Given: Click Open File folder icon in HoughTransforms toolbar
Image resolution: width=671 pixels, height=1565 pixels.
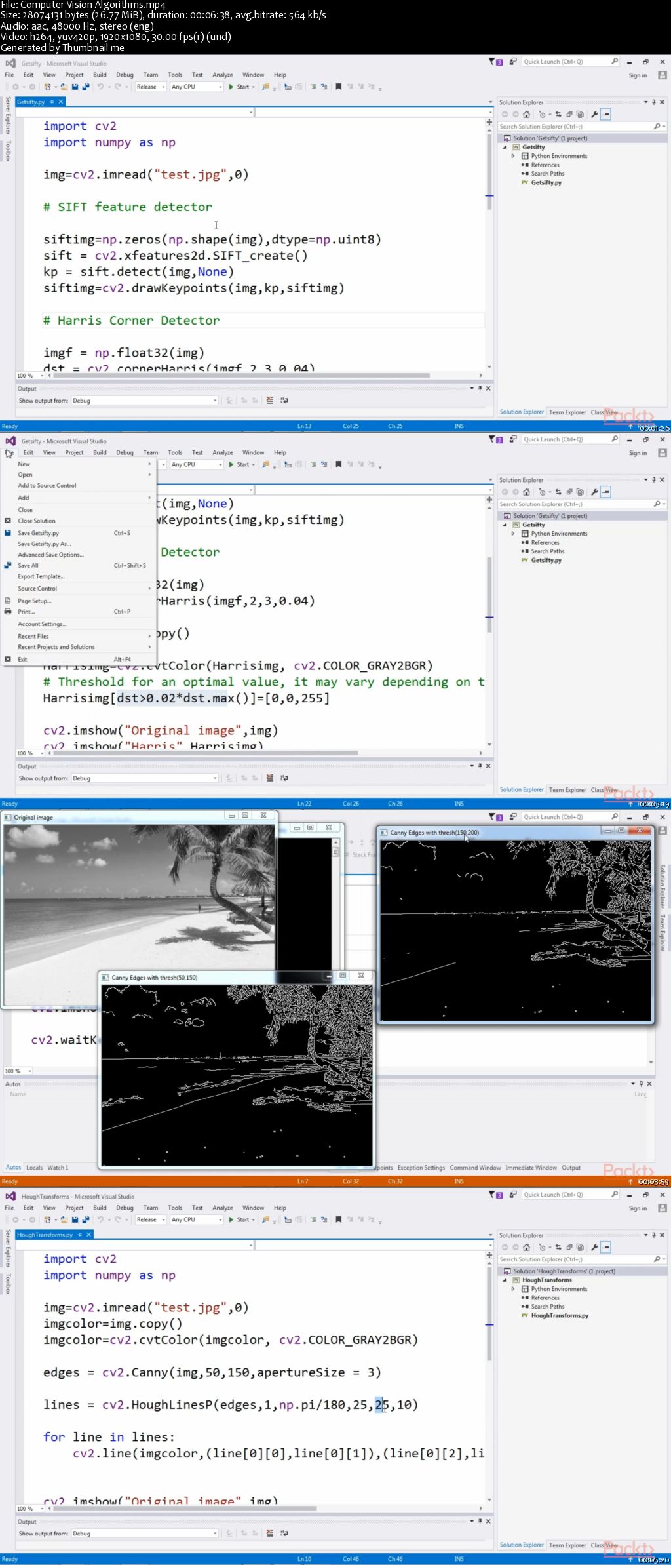Looking at the screenshot, I should click(64, 1219).
